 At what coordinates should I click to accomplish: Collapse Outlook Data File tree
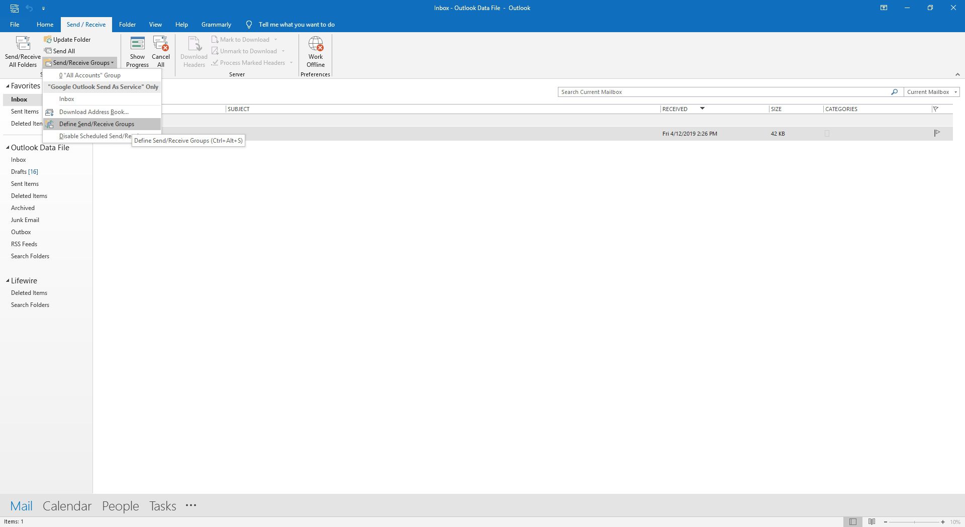8,148
